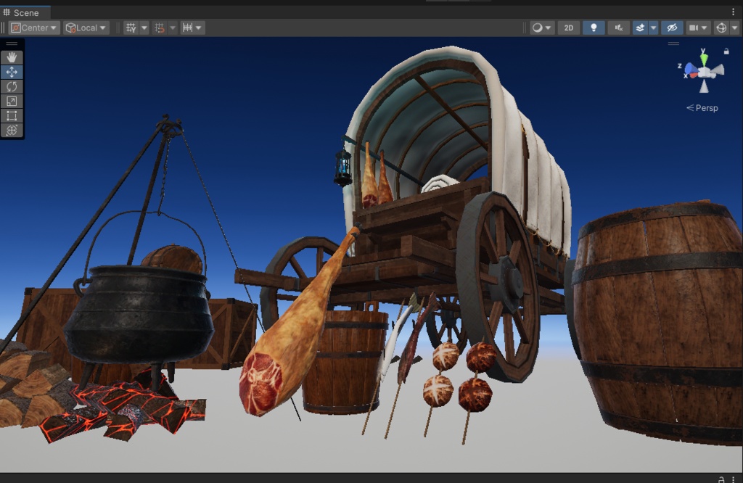
Task: Open the Center pivot mode dropdown
Action: click(x=34, y=28)
